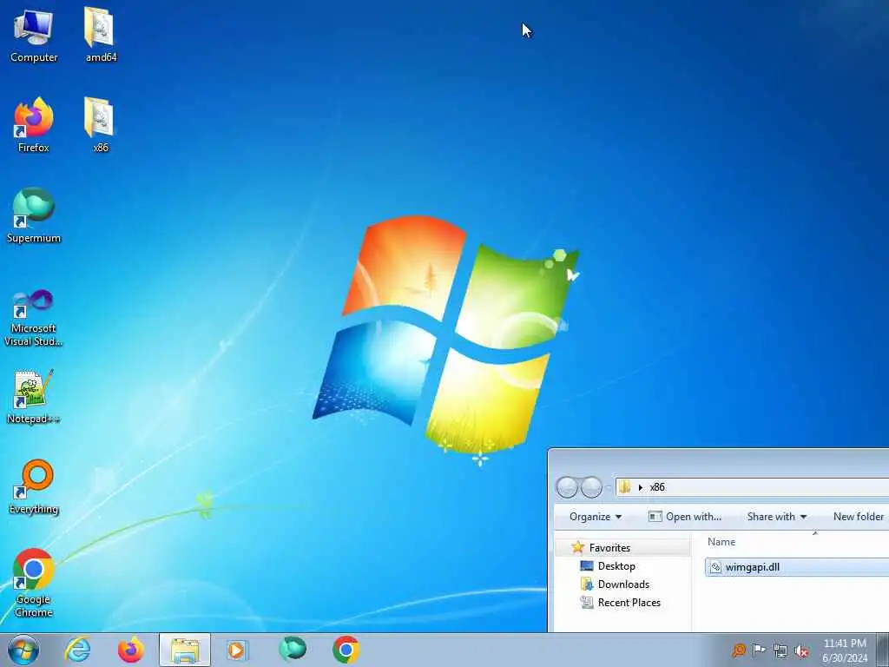This screenshot has height=667, width=889.
Task: Open the Windows Start menu
Action: coord(23,650)
